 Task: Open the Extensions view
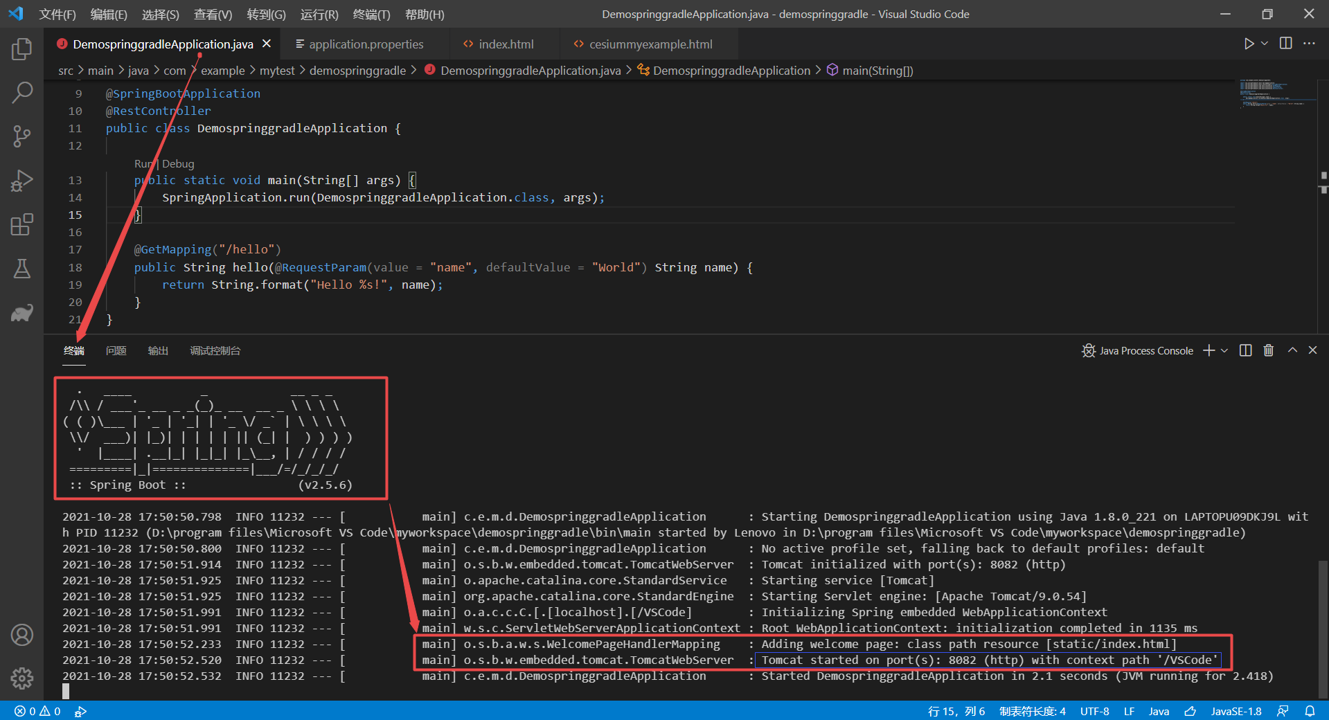click(x=22, y=225)
